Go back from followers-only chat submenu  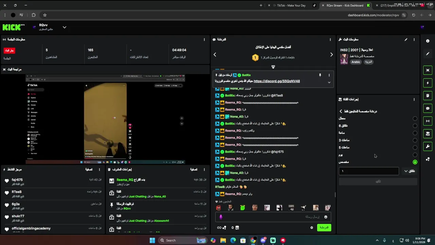click(x=341, y=111)
